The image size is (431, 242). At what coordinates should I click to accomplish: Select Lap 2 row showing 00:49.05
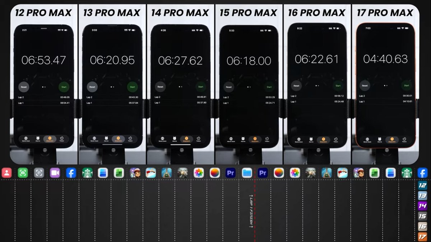(44, 97)
